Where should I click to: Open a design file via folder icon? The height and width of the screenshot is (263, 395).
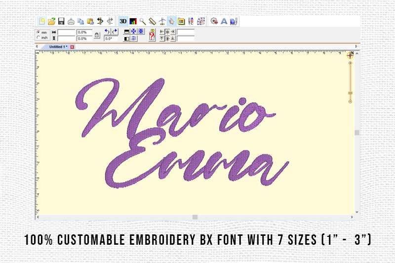(x=51, y=21)
